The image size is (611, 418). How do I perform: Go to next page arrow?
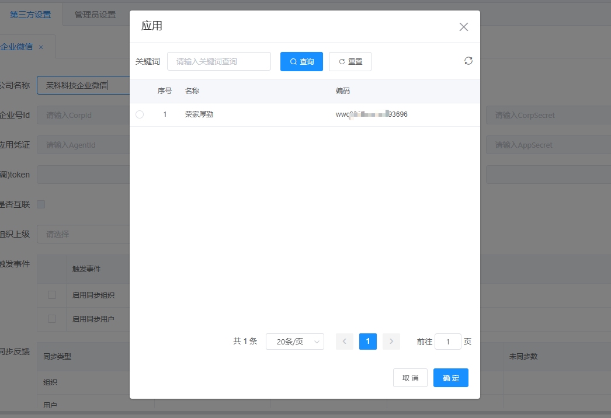coord(391,342)
